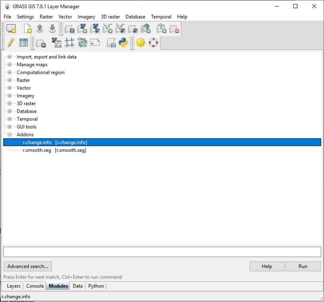Open GUI settings gear icon
This screenshot has width=324, height=302.
click(x=140, y=42)
